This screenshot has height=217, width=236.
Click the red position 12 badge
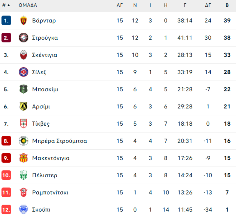coord(6,210)
